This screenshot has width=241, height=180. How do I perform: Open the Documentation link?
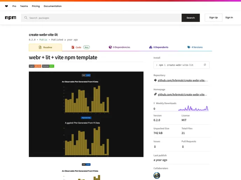pyautogui.click(x=53, y=6)
